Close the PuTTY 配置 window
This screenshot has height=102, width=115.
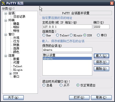[x=112, y=3]
